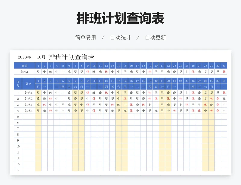Click 姓名2's red 休 on day 3
This screenshot has width=241, height=185.
51,99
